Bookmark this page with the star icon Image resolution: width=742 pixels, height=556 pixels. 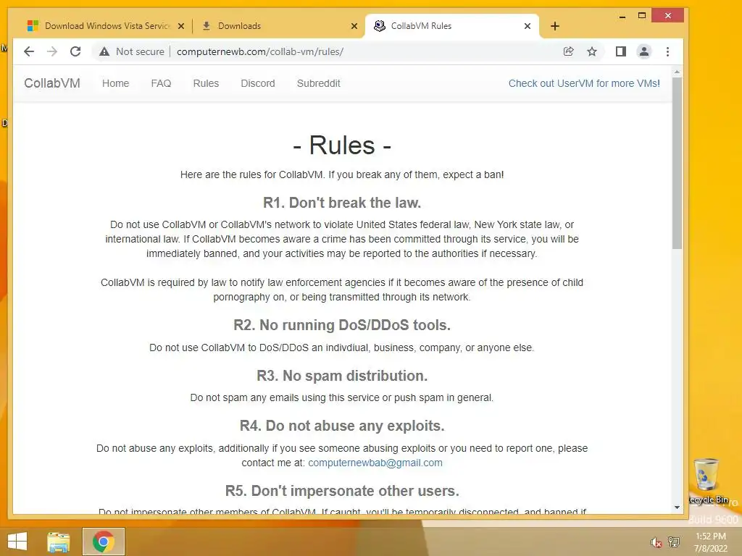pyautogui.click(x=591, y=51)
